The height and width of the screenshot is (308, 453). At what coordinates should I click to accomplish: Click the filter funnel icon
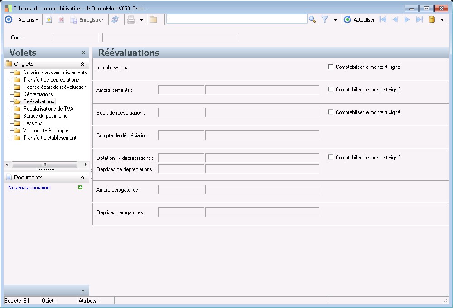[325, 19]
